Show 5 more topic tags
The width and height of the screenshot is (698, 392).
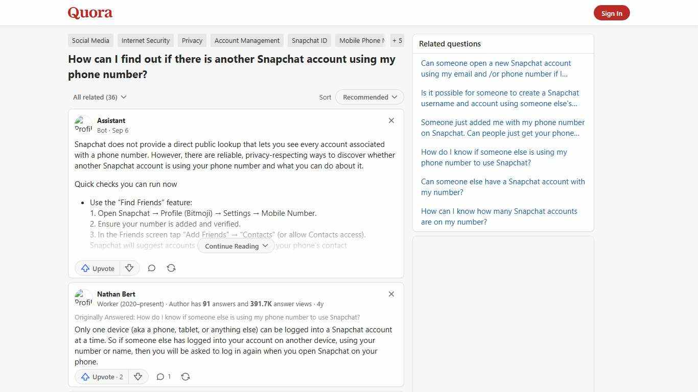(397, 40)
